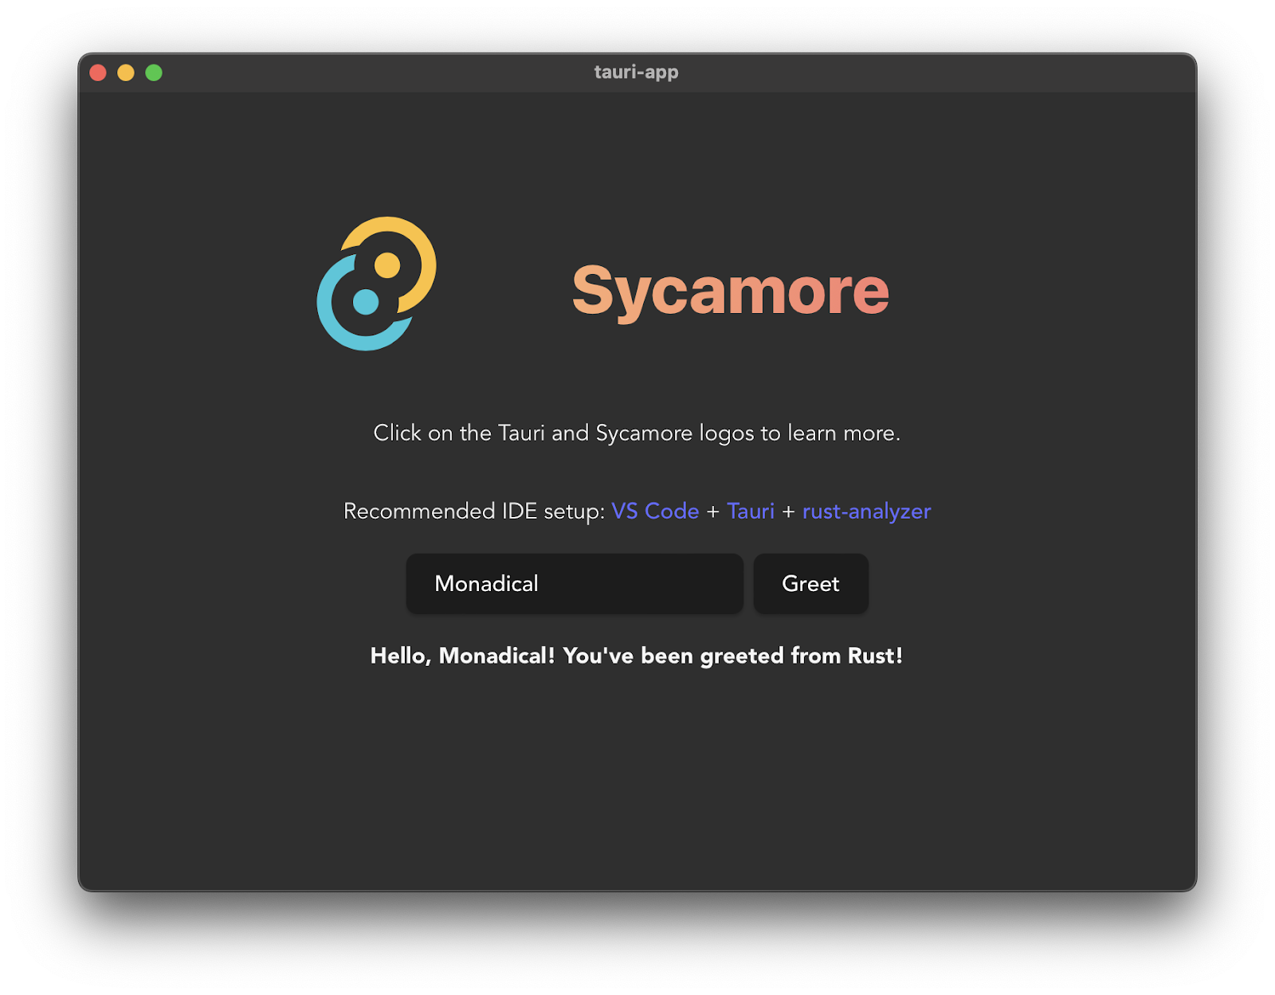This screenshot has width=1275, height=995.
Task: Minimize the tauri-app window
Action: pos(126,72)
